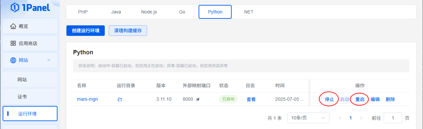Click 编辑 to edit mars-mgn

pyautogui.click(x=375, y=99)
